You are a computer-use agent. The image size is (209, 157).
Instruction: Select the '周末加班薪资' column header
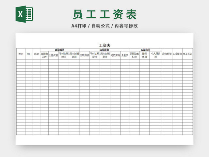[105, 55]
